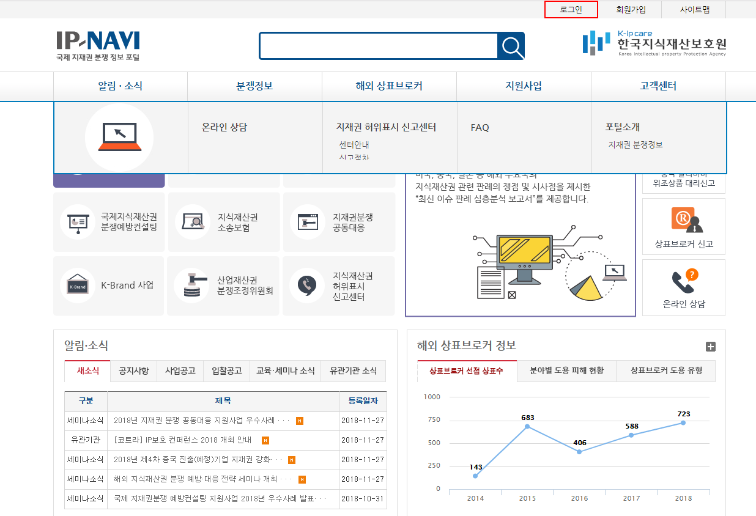Open notice 국제 지재권분쟁 예방컨설팅 지원사업 2018년 우수사례
This screenshot has width=756, height=516.
(x=220, y=499)
